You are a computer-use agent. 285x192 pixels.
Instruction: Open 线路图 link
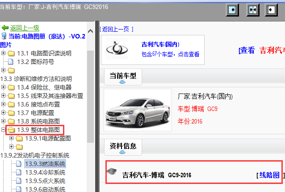point(269,175)
